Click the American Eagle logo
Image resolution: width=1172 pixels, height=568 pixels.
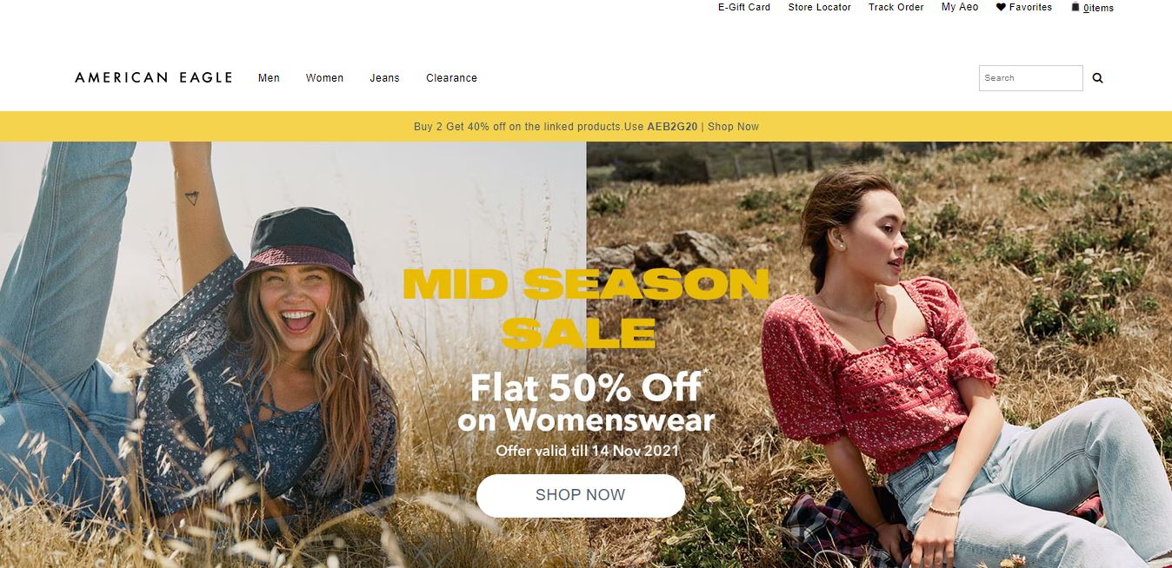click(154, 77)
